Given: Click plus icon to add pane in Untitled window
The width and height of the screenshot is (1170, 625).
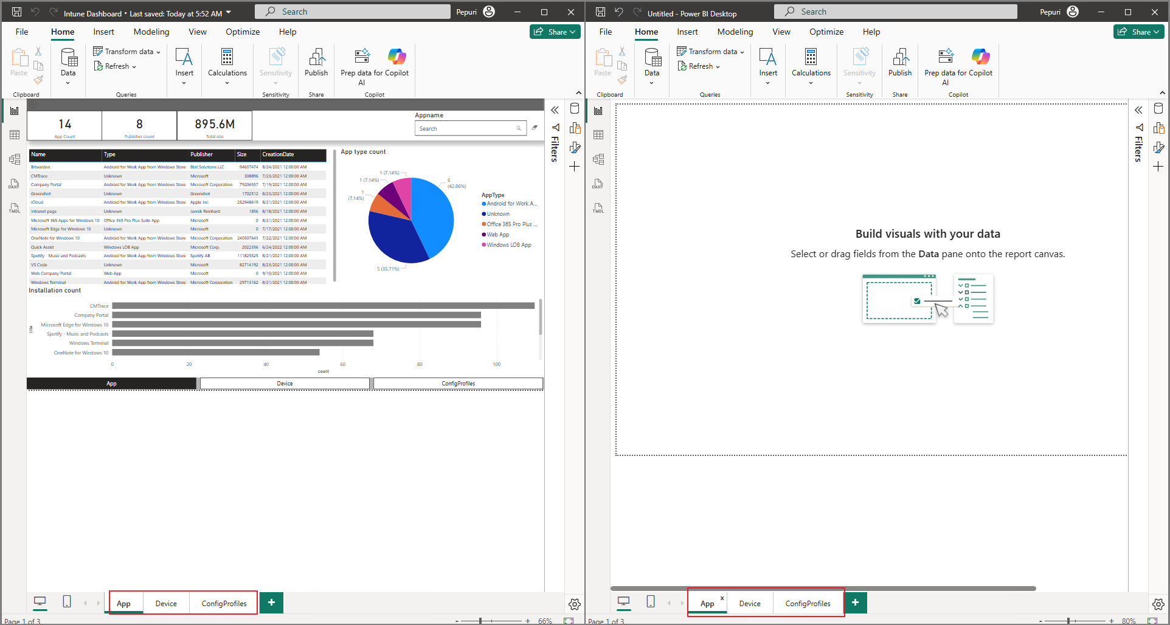Looking at the screenshot, I should [x=1158, y=167].
